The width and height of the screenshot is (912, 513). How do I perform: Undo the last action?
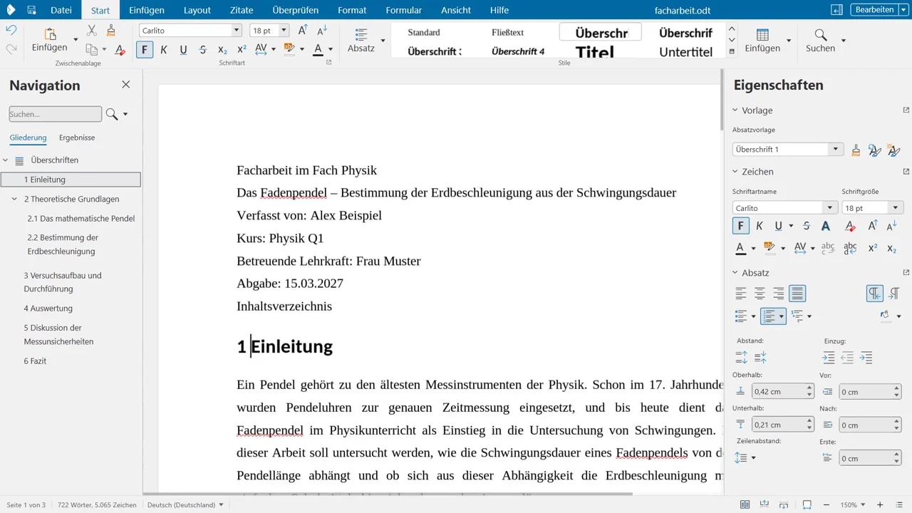coord(11,30)
